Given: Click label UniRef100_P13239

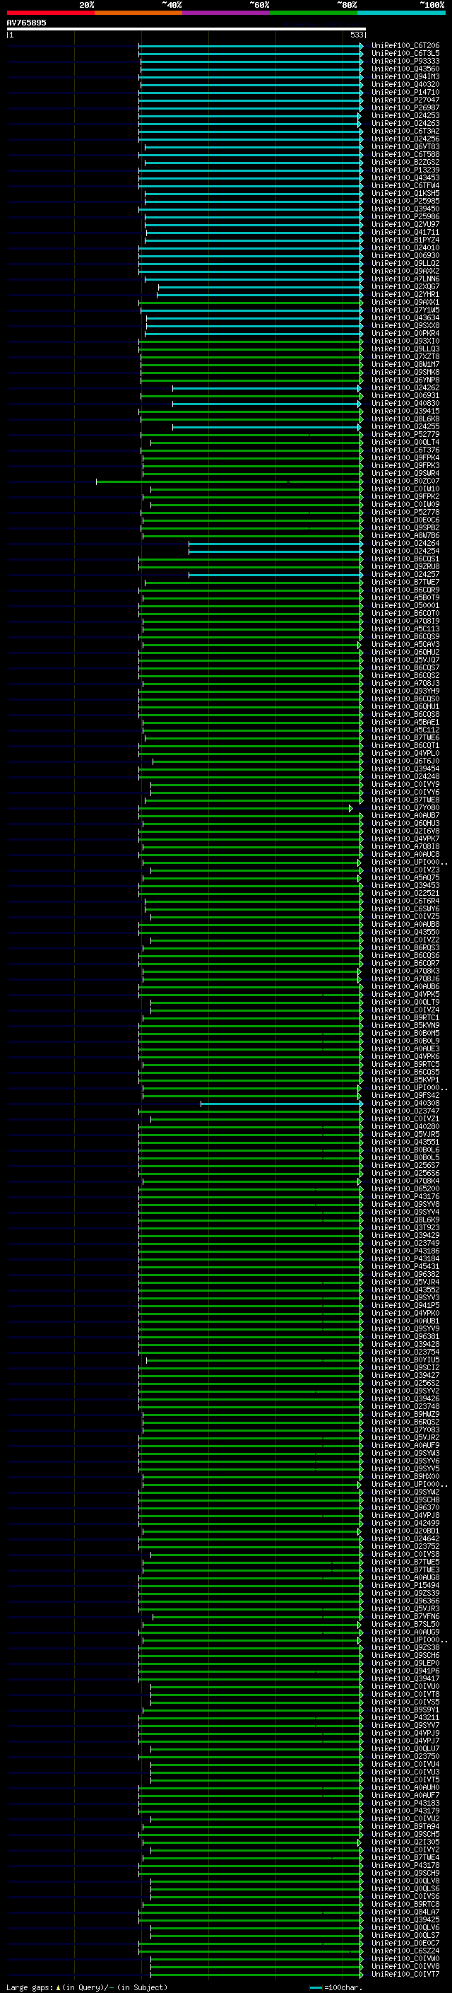Looking at the screenshot, I should click(405, 170).
